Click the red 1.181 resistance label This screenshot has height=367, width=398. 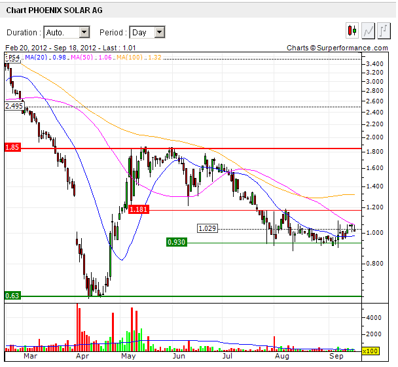(139, 209)
